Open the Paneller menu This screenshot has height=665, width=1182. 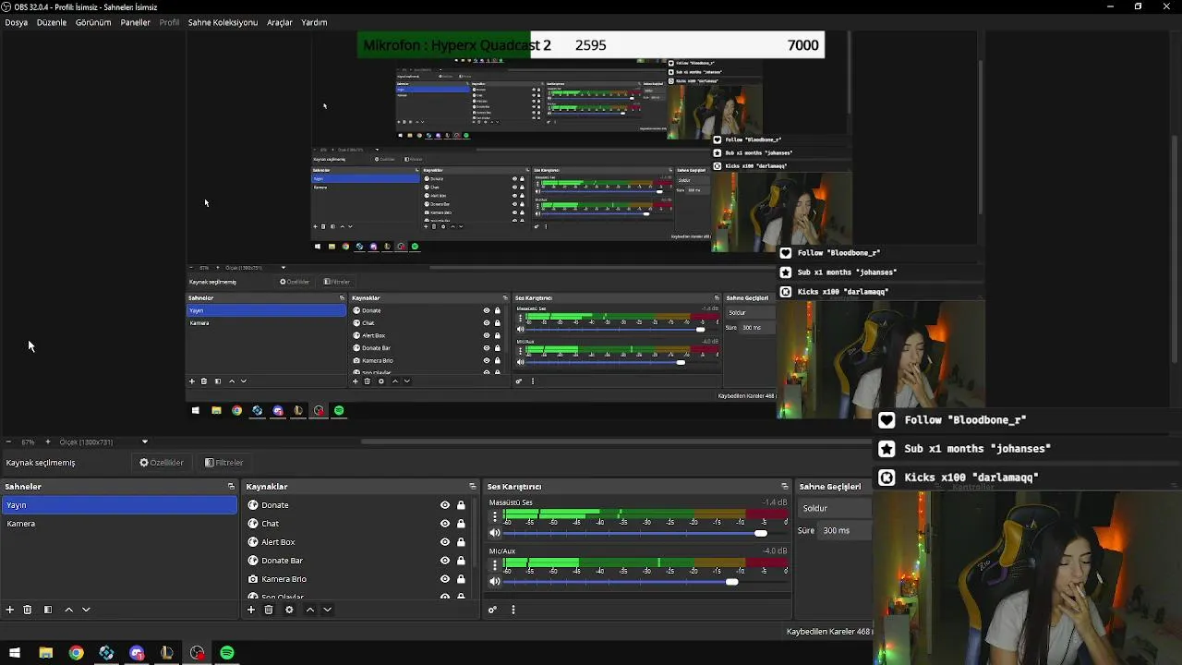[x=135, y=22]
